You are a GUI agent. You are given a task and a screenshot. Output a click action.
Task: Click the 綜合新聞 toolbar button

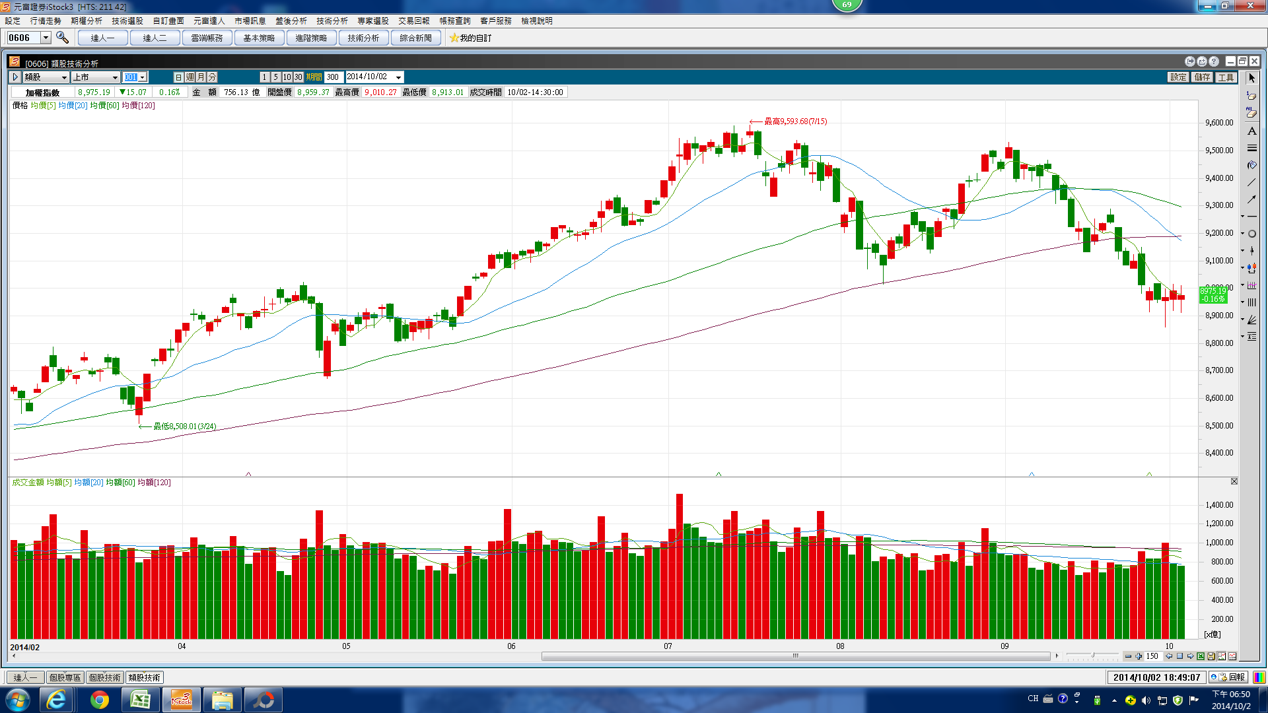[x=415, y=38]
